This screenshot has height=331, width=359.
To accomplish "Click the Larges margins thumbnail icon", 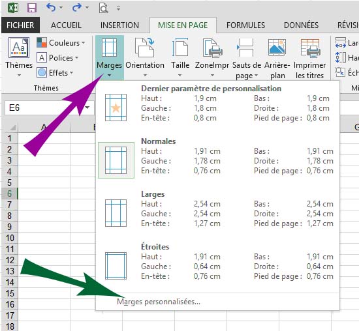I will coord(116,213).
